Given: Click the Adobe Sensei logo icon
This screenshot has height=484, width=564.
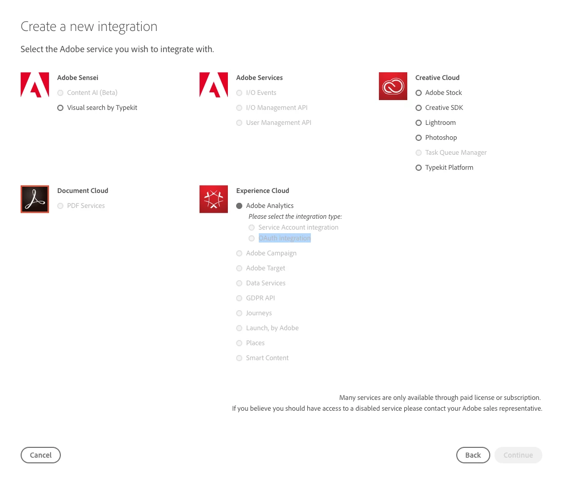Looking at the screenshot, I should click(35, 85).
